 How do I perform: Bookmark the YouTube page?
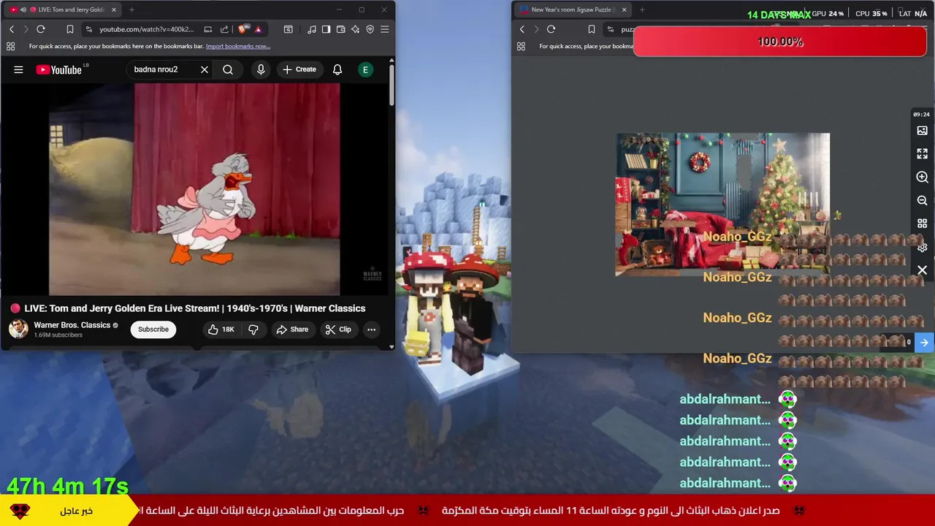[70, 29]
